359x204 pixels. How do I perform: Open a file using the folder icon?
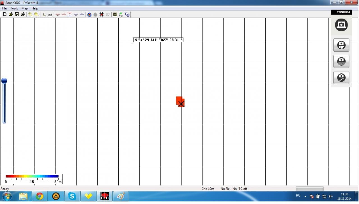click(x=11, y=14)
